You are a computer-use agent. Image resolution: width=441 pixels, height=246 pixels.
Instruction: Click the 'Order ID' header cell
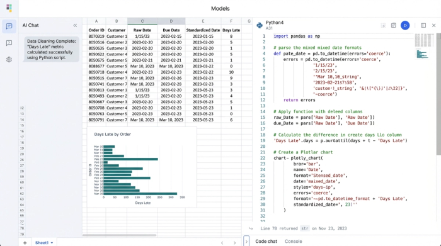tap(96, 30)
